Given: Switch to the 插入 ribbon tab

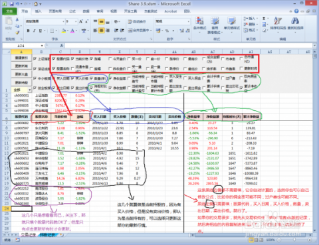Looking at the screenshot, I should tap(38, 11).
